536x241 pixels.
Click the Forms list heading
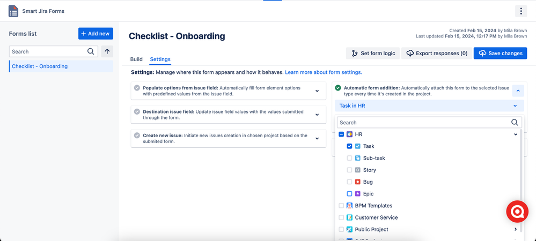23,33
